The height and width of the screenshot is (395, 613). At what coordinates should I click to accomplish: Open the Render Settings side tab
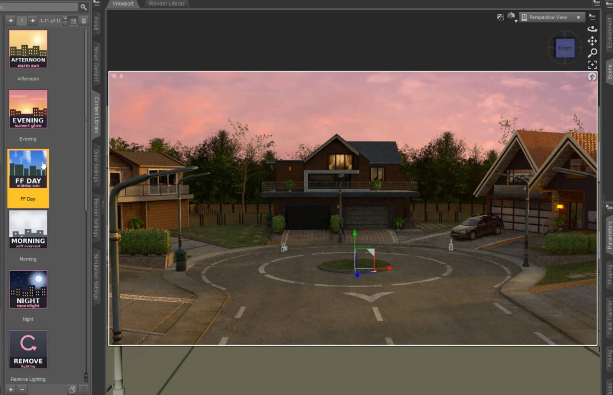tap(96, 218)
